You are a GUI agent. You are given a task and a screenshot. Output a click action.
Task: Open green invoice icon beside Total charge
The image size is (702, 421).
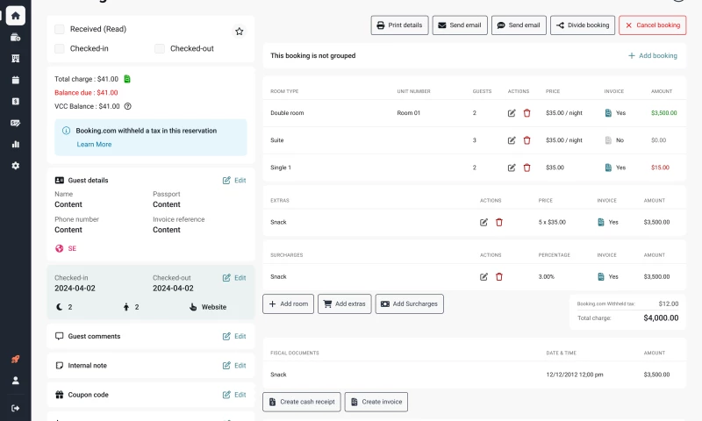(127, 79)
